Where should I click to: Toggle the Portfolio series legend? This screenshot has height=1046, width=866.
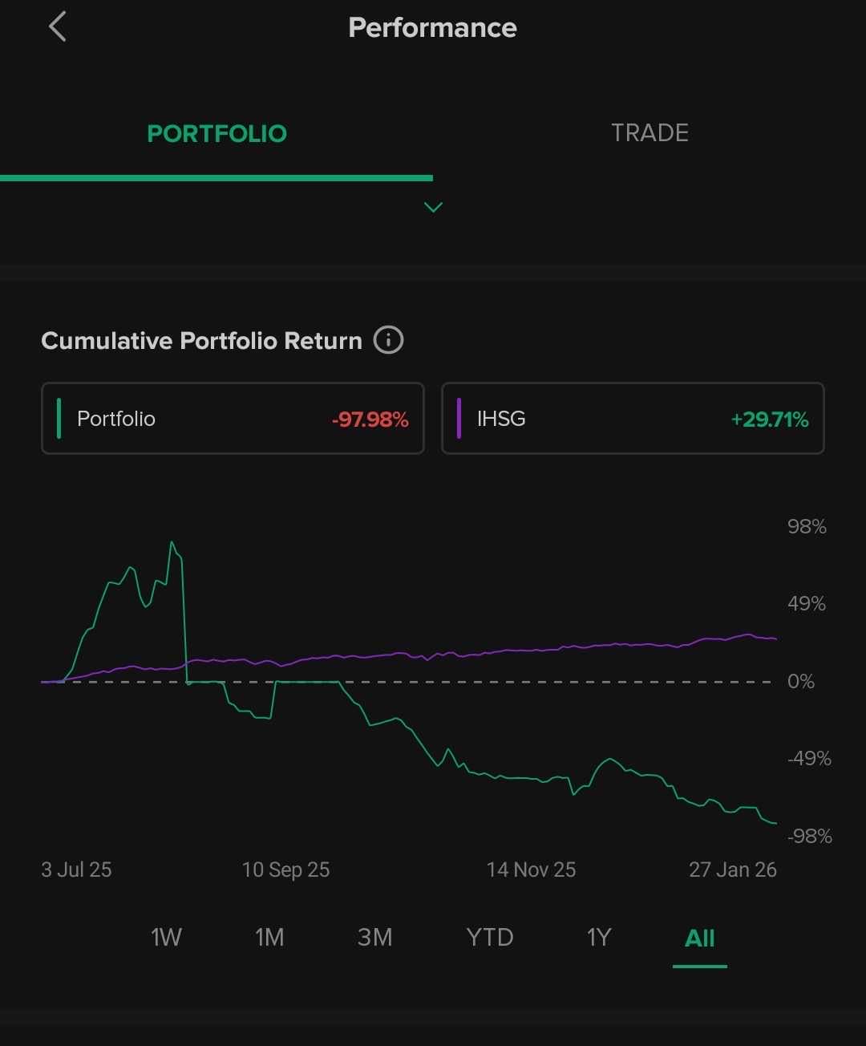233,419
